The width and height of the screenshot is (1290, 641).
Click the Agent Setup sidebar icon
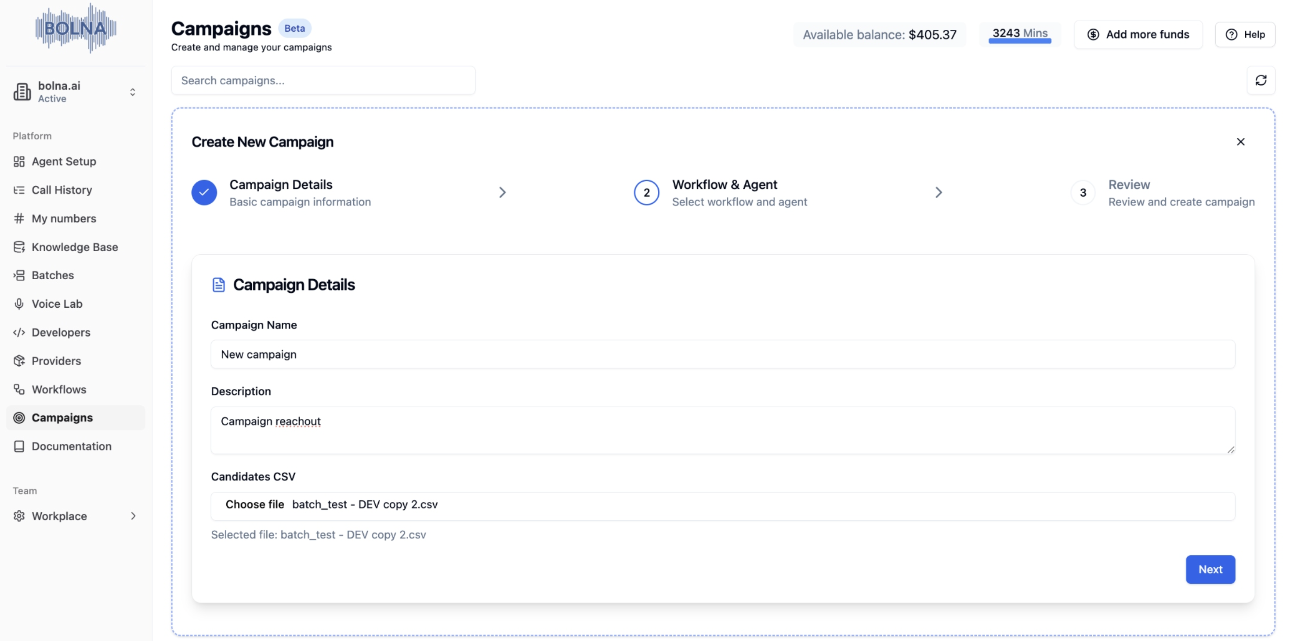tap(19, 162)
